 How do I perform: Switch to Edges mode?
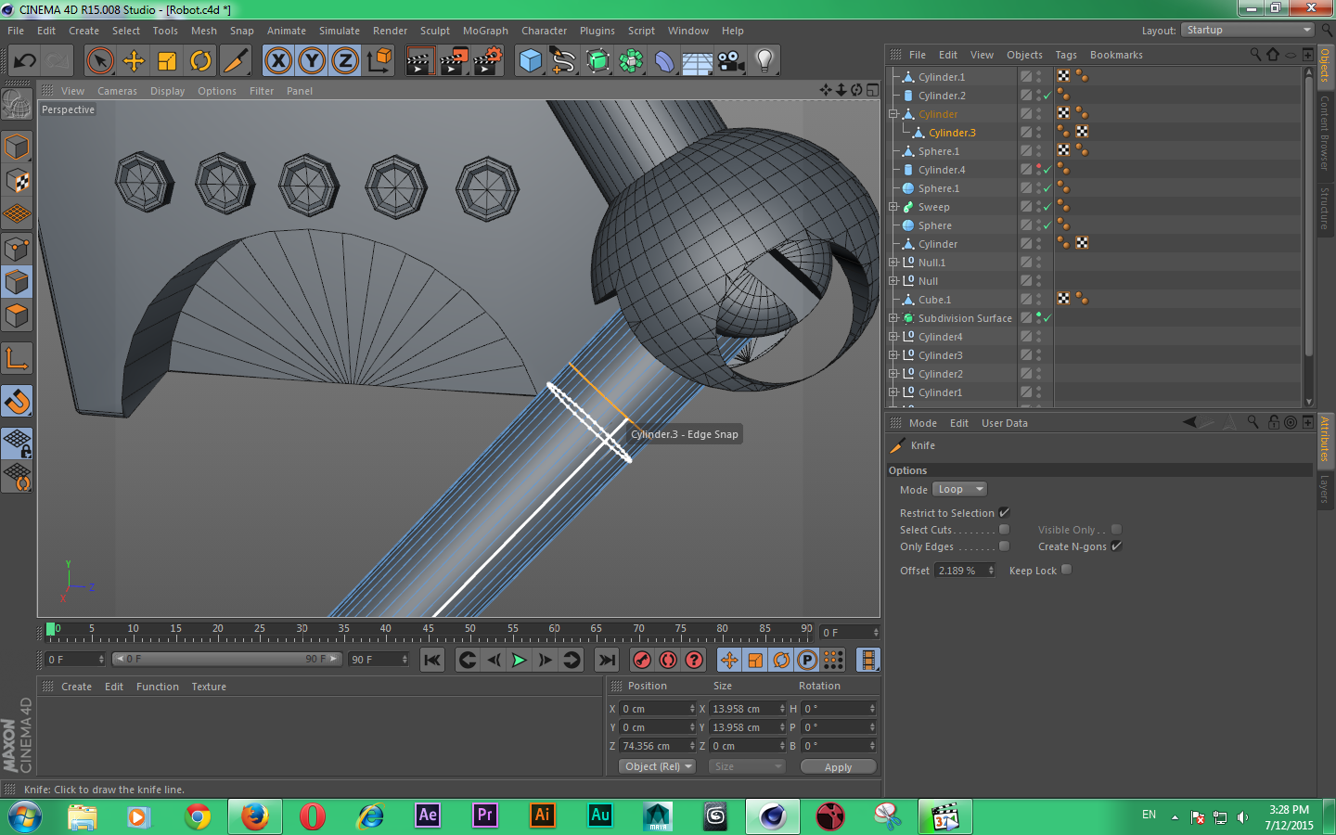click(17, 282)
